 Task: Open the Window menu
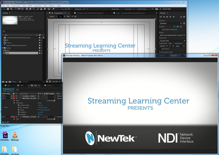pyautogui.click(x=52, y=6)
